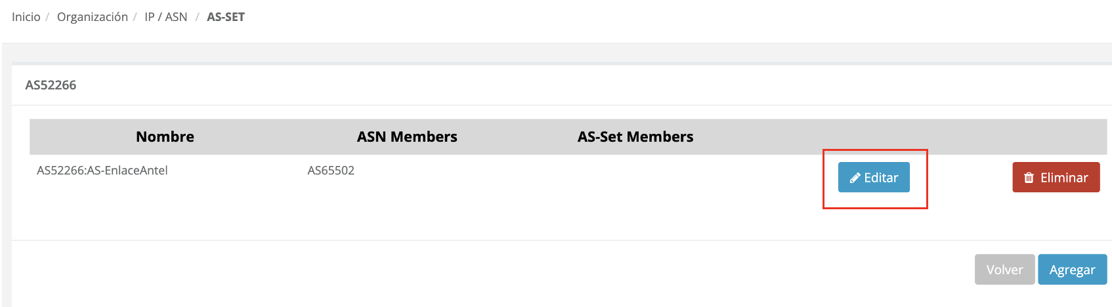Click the ASN Members column header
Viewport: 1112px width, 307px height.
(x=407, y=136)
